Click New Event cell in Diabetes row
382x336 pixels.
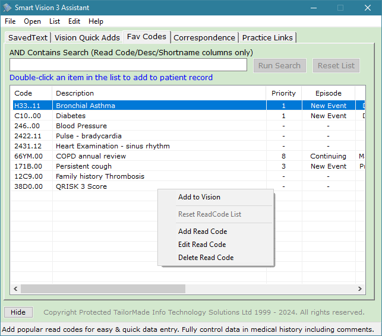pos(329,116)
